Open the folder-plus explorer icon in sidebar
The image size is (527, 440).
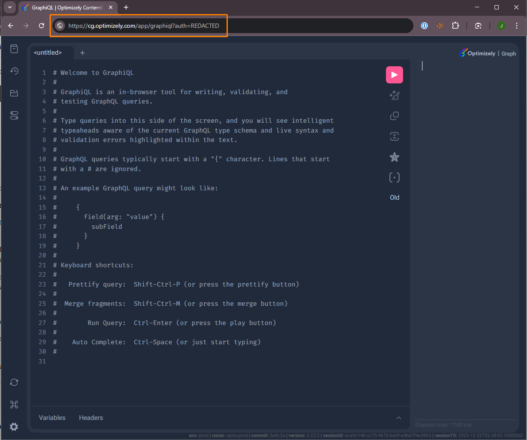coord(14,93)
